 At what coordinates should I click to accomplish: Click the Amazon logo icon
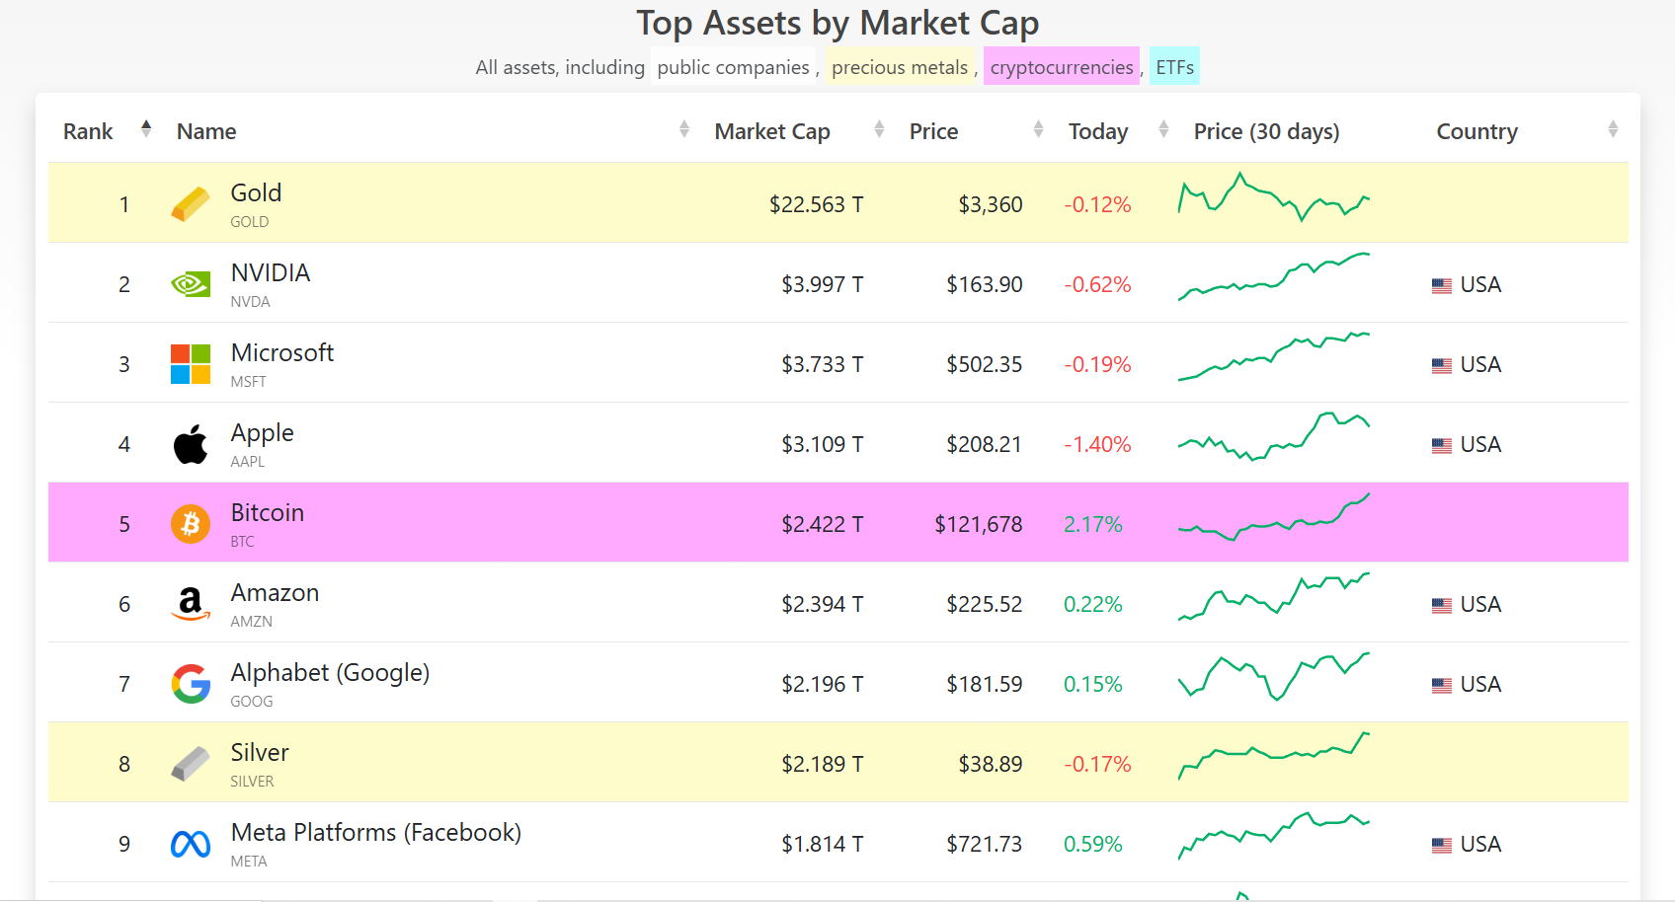click(191, 604)
